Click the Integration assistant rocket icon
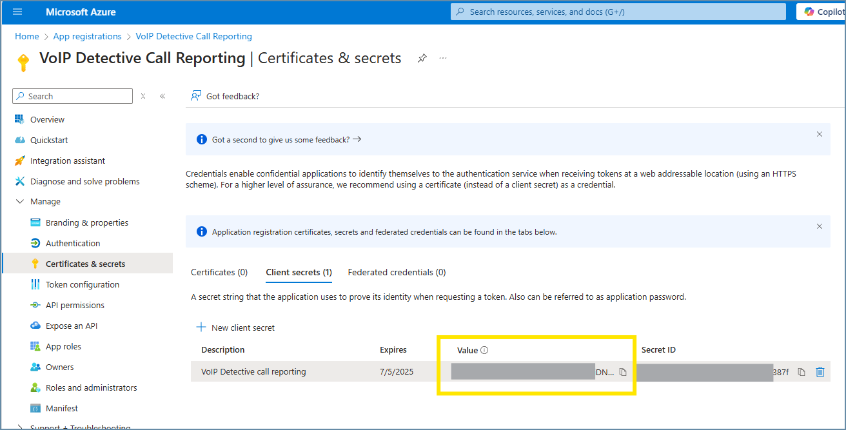This screenshot has width=846, height=430. point(19,161)
